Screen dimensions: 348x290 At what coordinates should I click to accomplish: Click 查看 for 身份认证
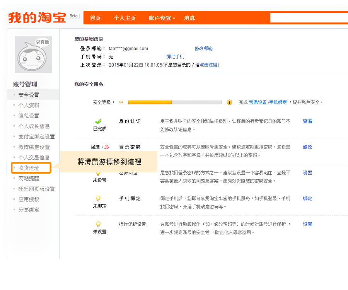click(307, 121)
